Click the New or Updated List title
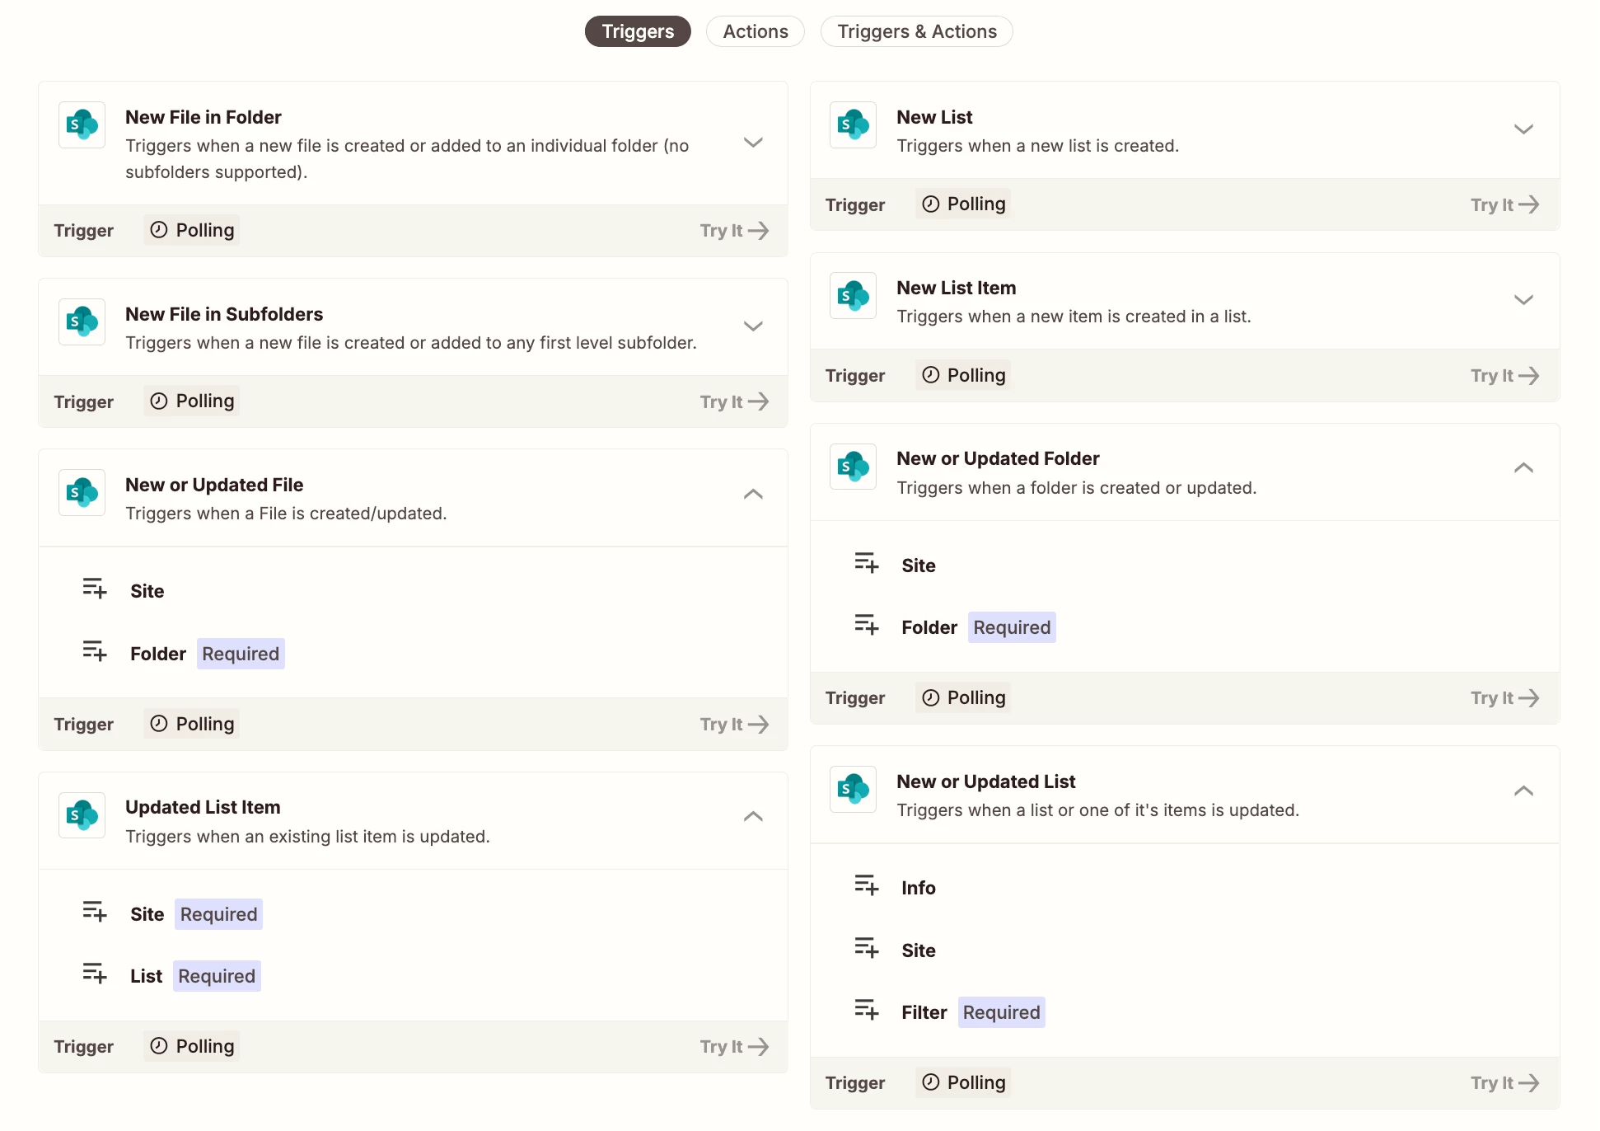The image size is (1600, 1131). (986, 781)
